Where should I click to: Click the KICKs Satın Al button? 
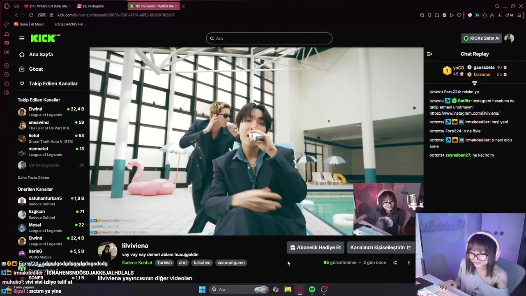click(x=482, y=38)
